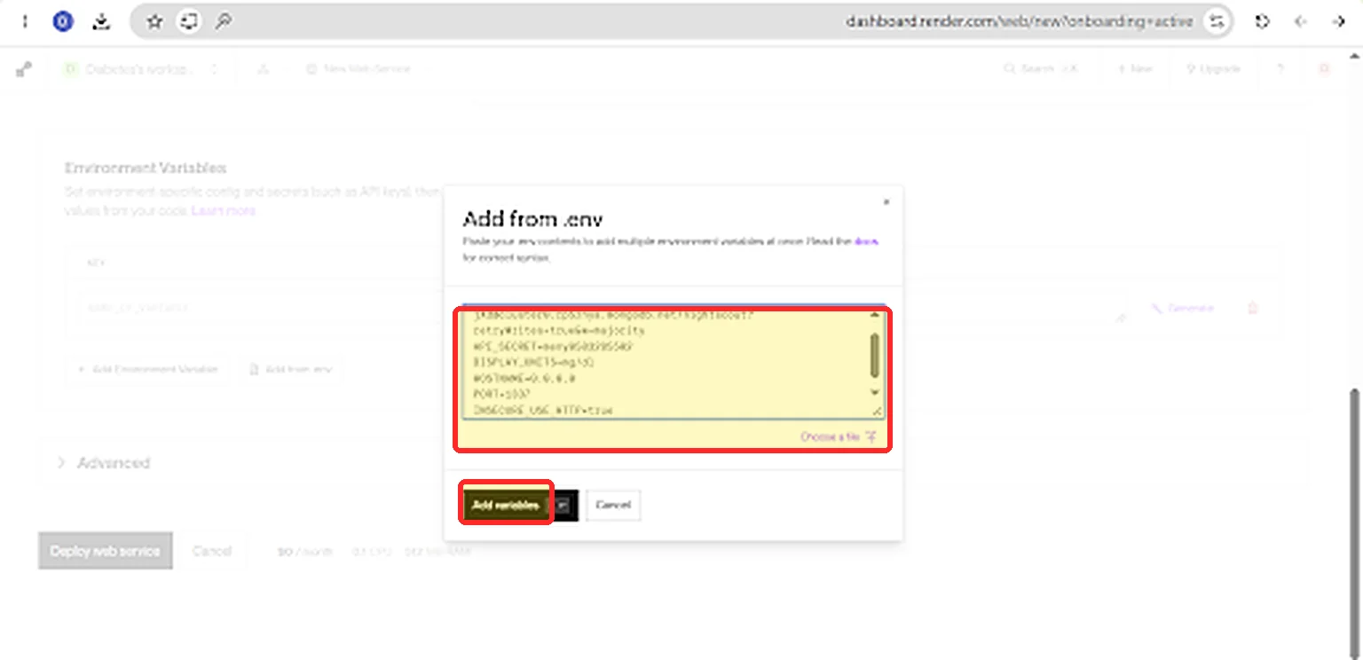Screen dimensions: 1363x660
Task: Open the Search box in the header
Action: [x=1041, y=69]
